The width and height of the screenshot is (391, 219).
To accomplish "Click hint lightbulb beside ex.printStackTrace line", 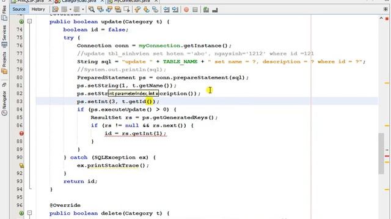I will click(x=21, y=165).
